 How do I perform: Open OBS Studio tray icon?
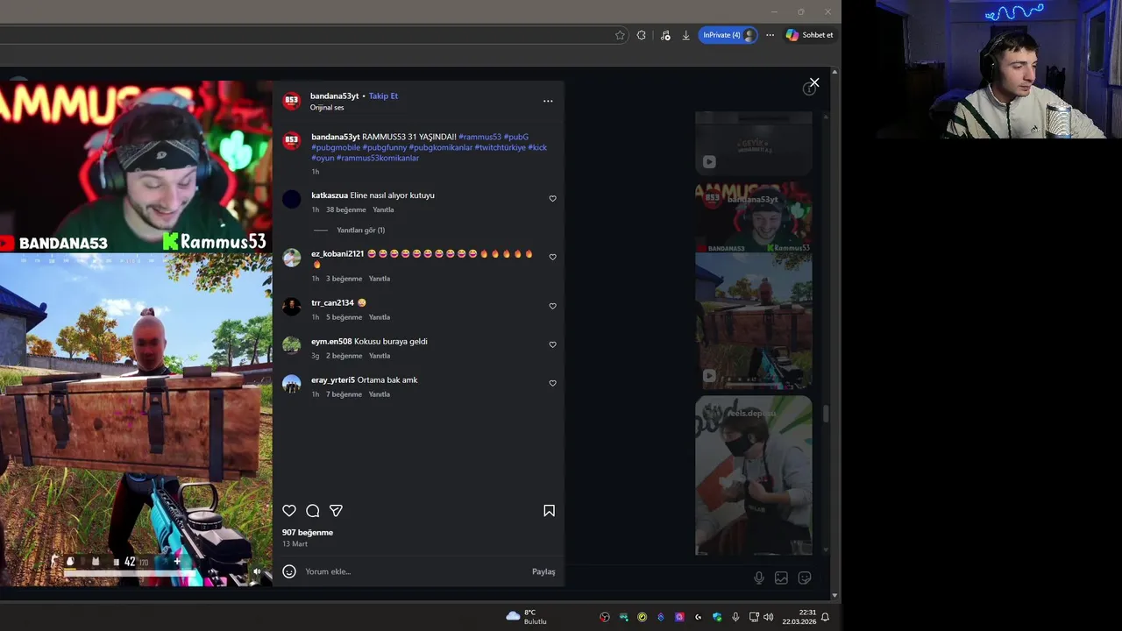605,617
